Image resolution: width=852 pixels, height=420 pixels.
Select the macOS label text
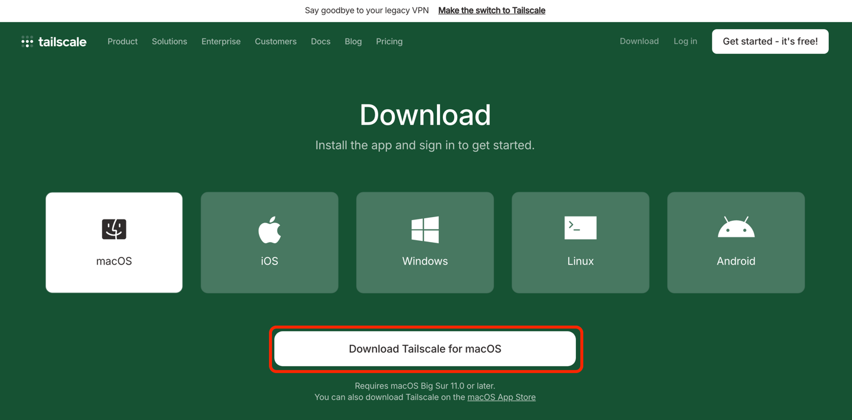[114, 261]
